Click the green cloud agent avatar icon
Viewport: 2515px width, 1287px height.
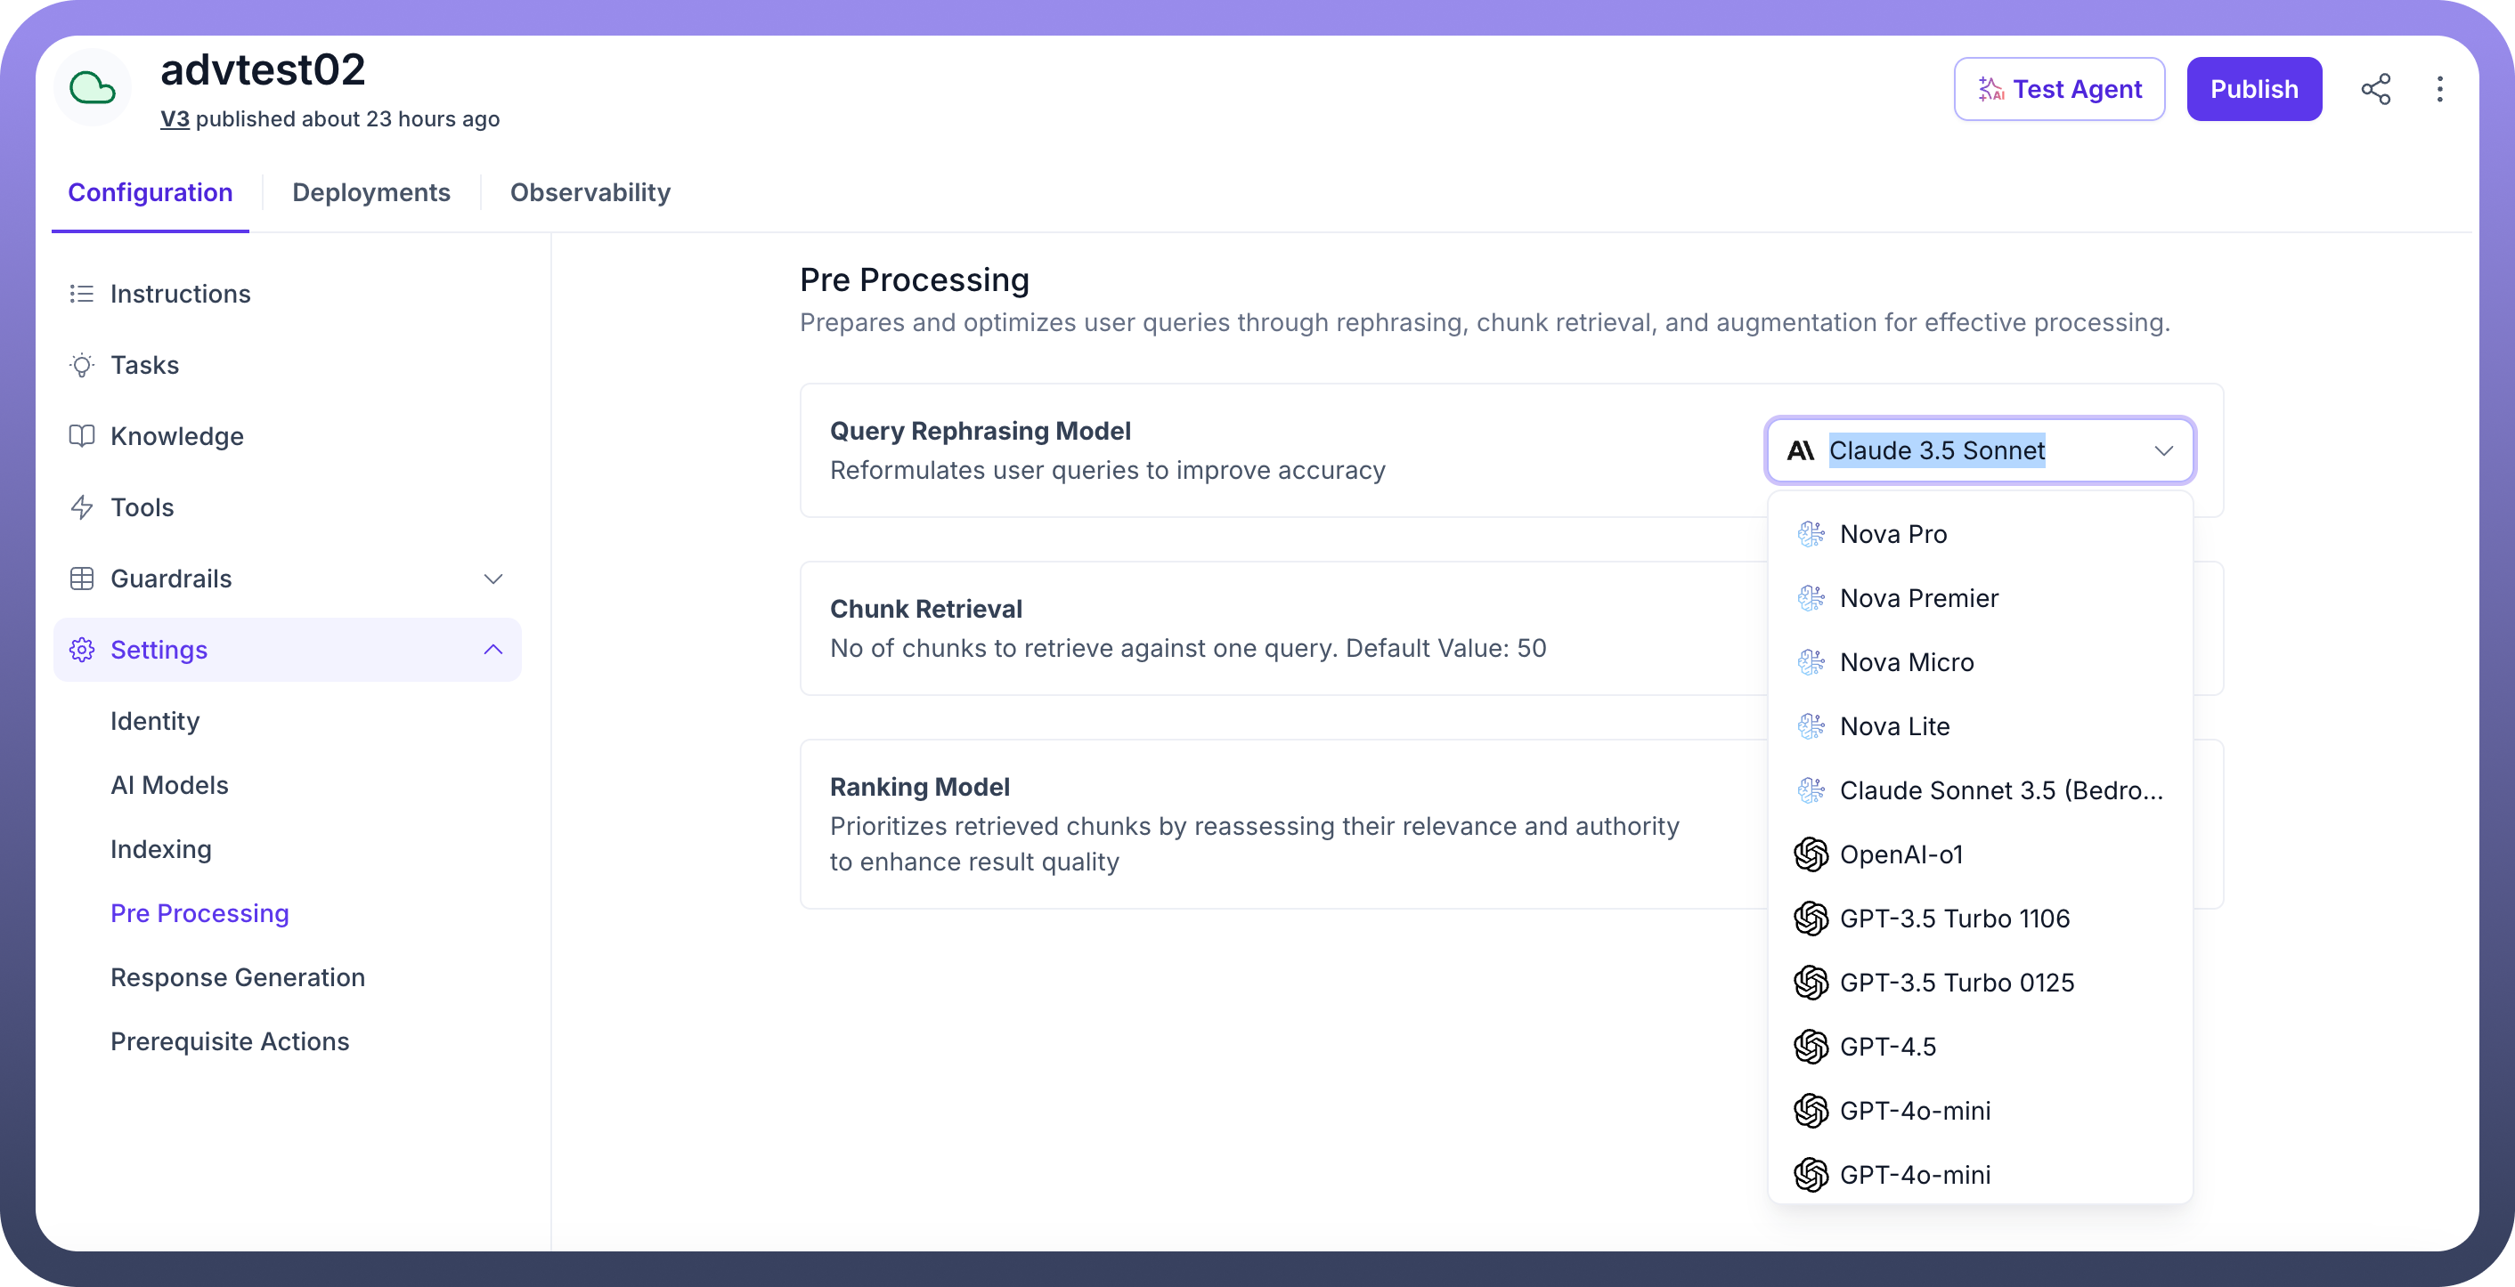(93, 88)
